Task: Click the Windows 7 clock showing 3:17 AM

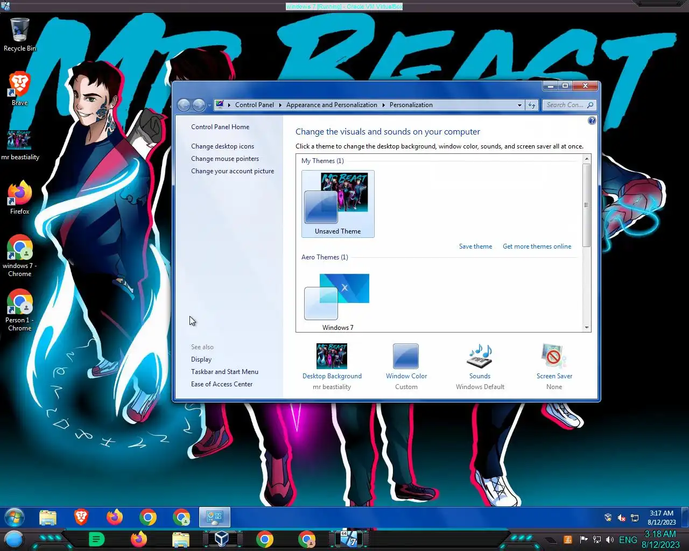Action: pos(662,518)
